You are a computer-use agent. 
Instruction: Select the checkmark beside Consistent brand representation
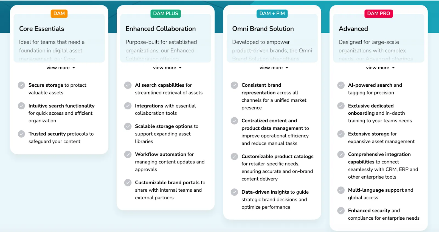234,85
